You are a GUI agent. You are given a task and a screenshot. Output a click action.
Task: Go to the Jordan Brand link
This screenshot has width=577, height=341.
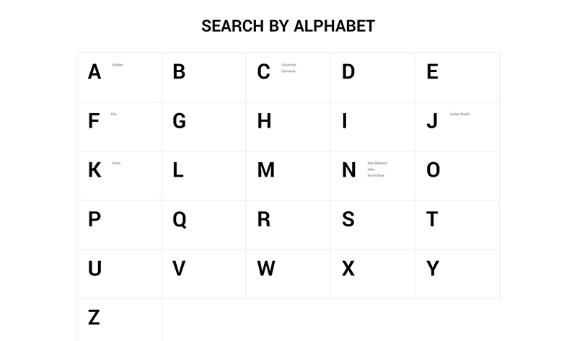point(459,114)
